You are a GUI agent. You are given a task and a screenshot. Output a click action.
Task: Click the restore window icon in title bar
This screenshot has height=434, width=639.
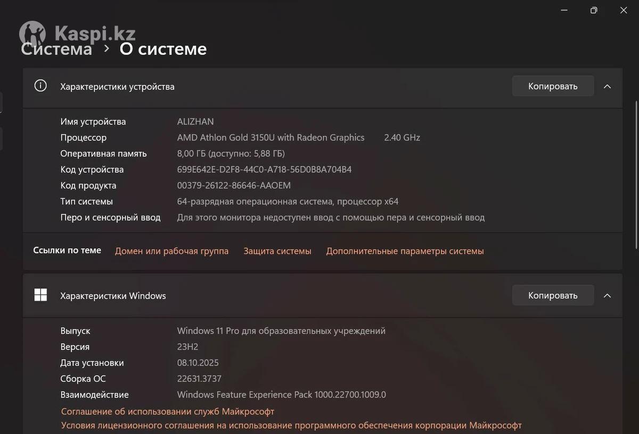594,10
